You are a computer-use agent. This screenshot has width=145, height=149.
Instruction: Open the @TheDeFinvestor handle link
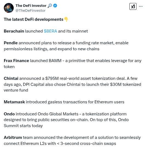pyautogui.click(x=30, y=11)
